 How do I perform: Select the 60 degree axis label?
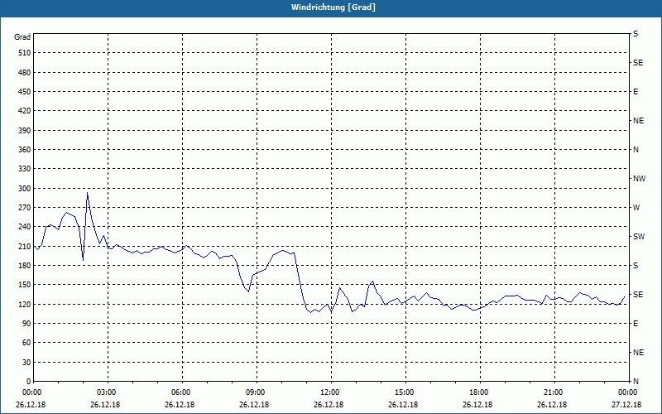pos(26,343)
